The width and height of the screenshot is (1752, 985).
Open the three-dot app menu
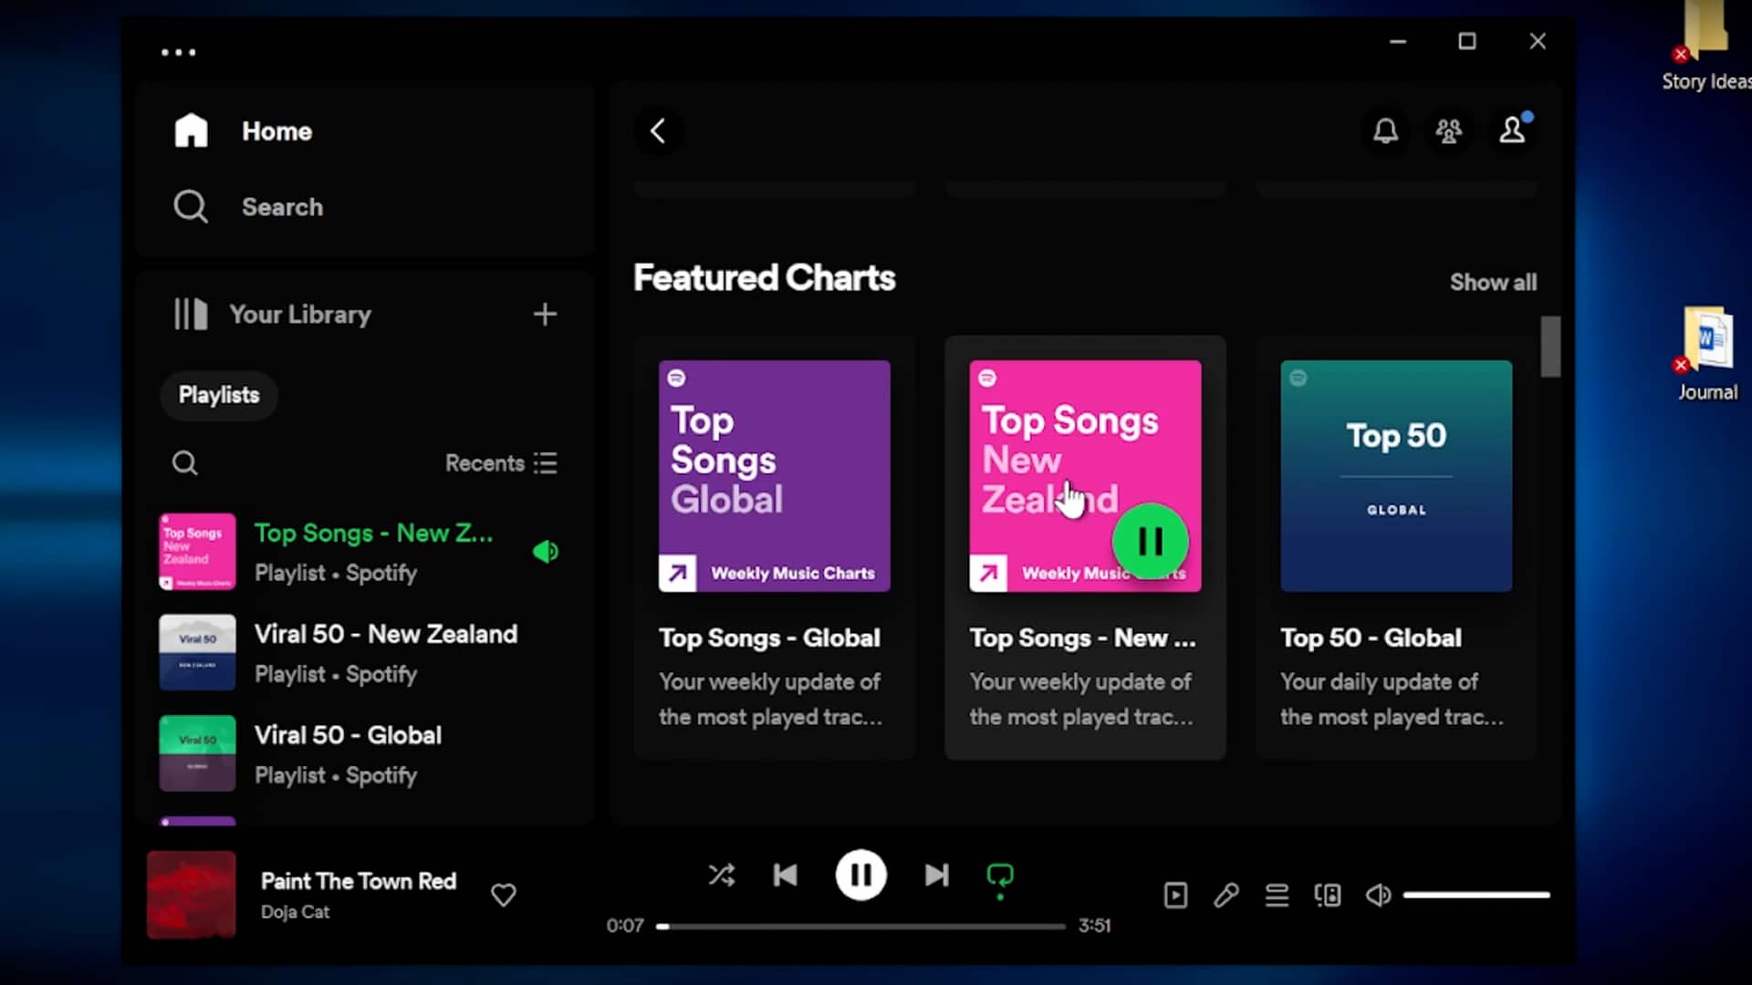(178, 53)
